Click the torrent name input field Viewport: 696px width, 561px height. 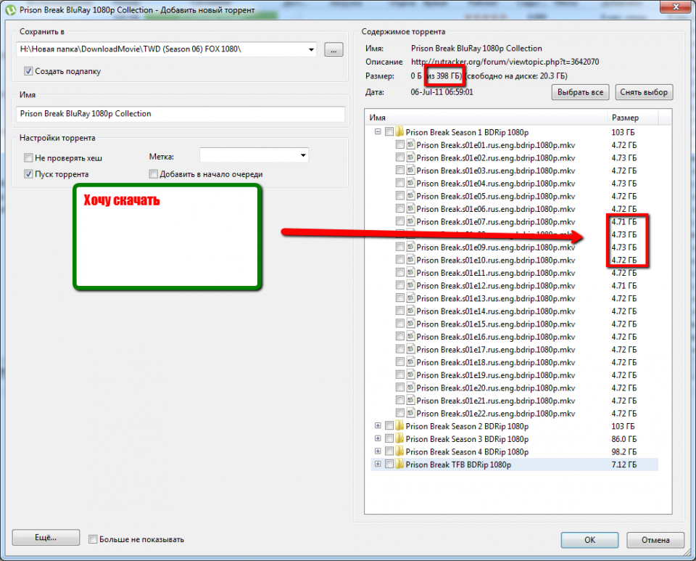click(180, 114)
